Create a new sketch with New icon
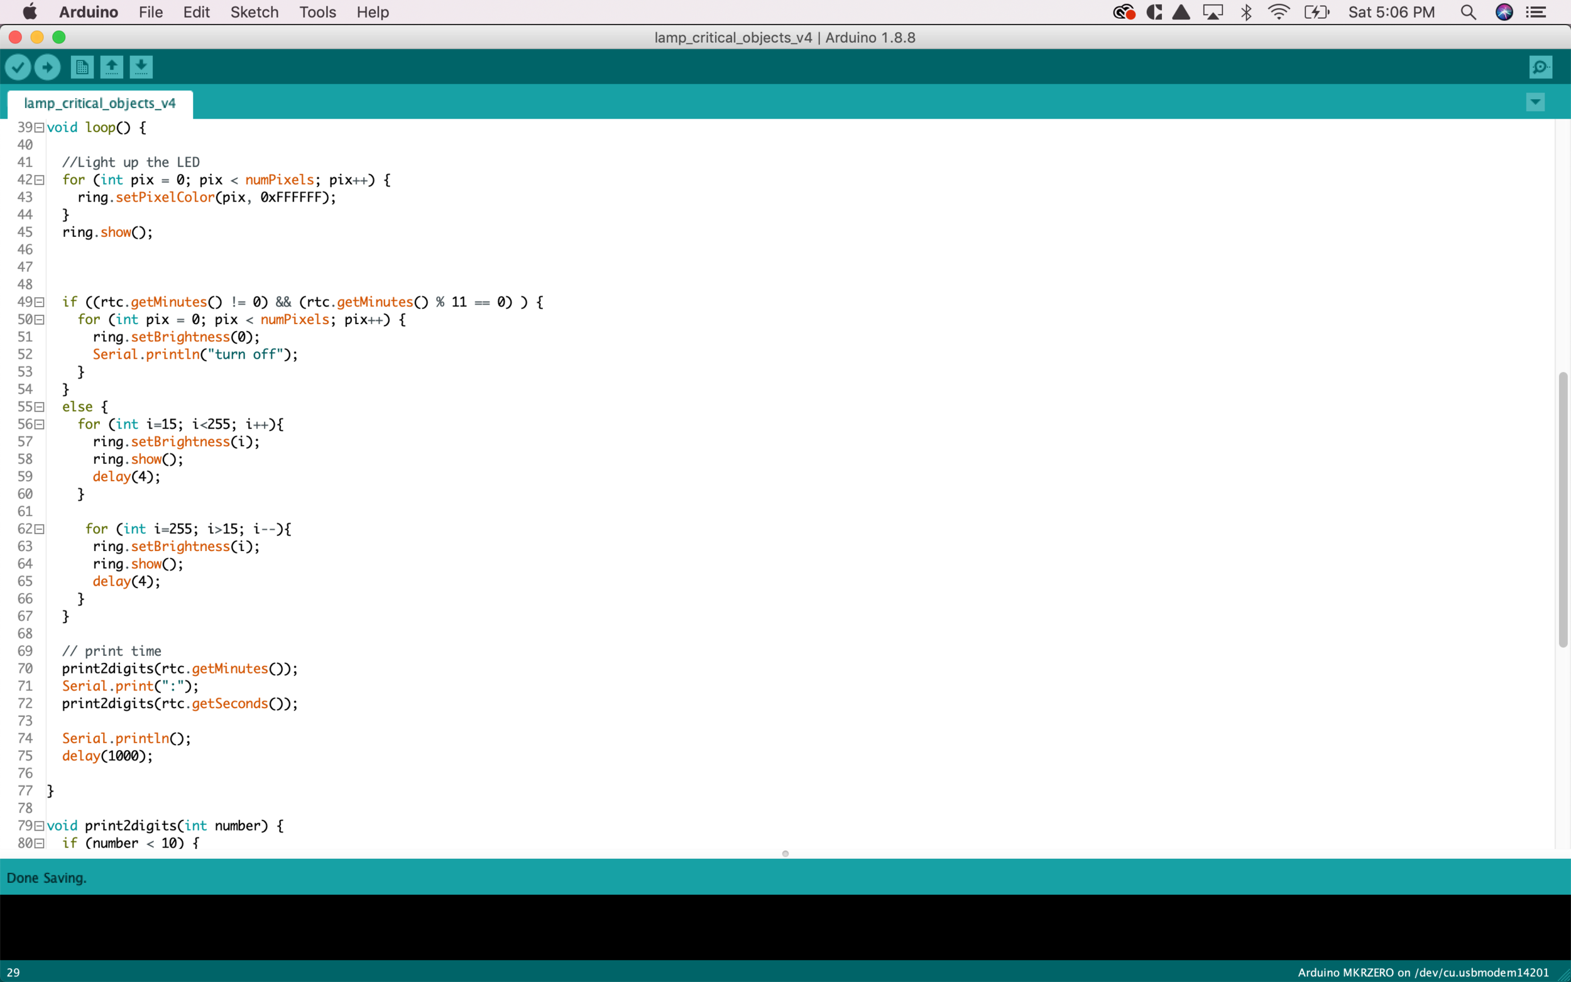Image resolution: width=1571 pixels, height=982 pixels. [82, 67]
